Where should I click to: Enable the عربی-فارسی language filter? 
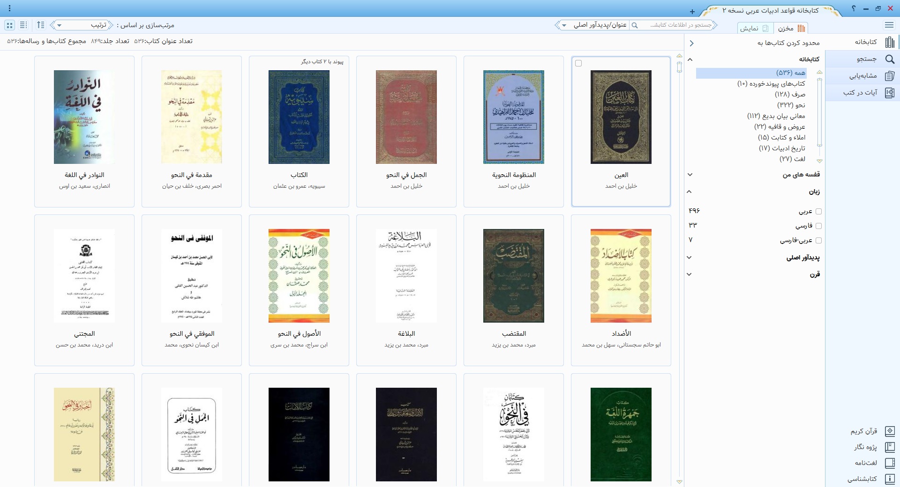(x=818, y=241)
